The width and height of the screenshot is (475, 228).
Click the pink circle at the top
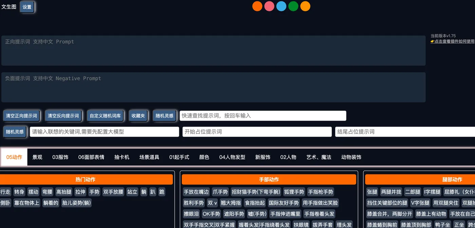269,6
